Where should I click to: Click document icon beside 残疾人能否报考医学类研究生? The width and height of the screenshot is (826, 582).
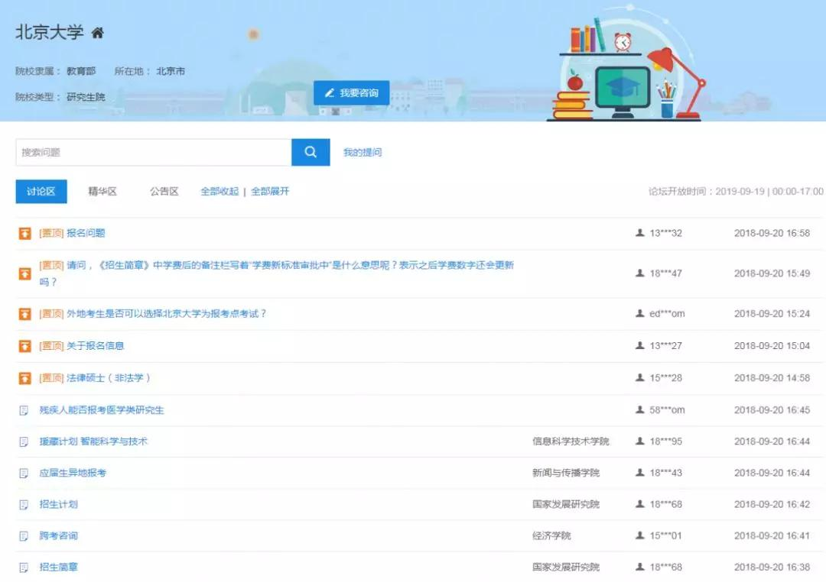(24, 410)
